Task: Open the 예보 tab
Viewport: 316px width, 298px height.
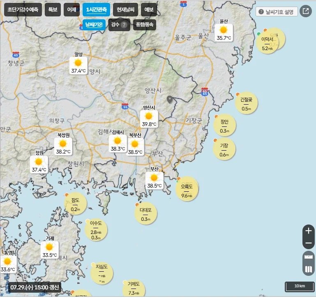Action: coord(149,9)
